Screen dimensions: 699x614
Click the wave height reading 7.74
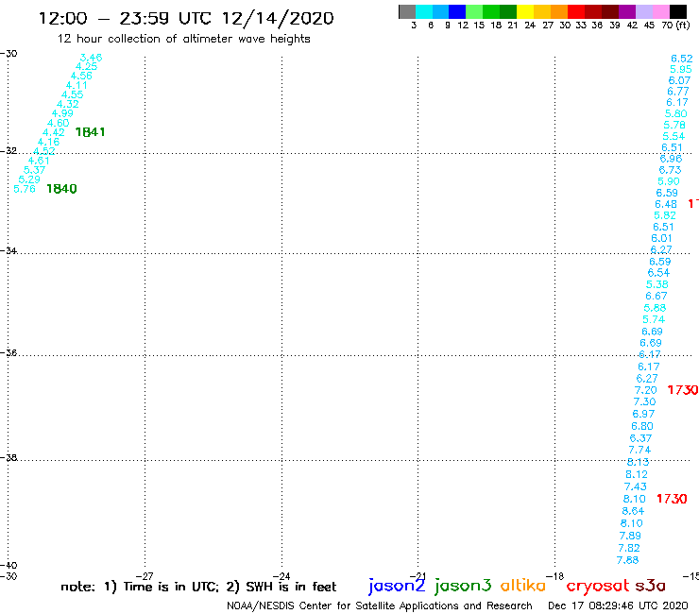(x=639, y=450)
